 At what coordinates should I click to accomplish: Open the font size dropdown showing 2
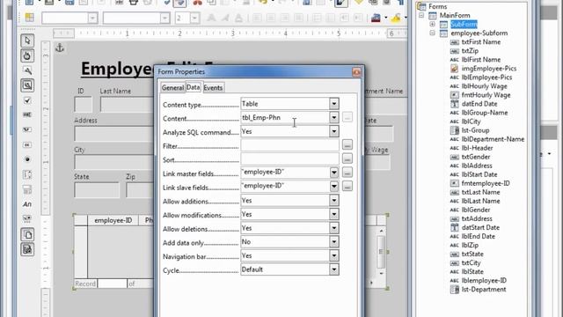(194, 18)
